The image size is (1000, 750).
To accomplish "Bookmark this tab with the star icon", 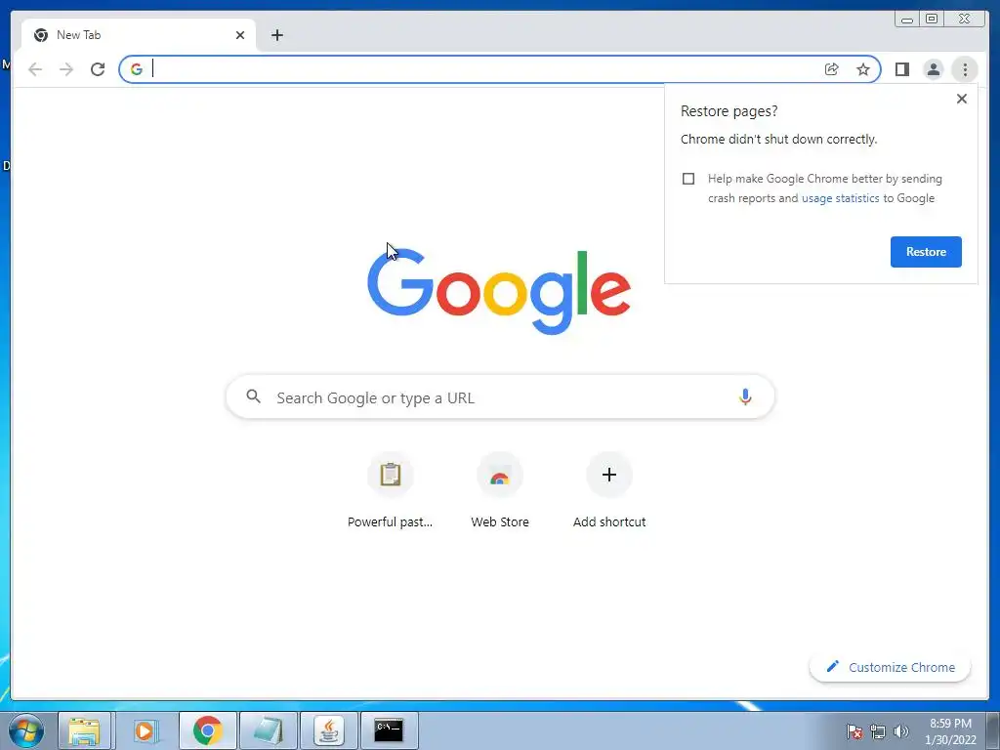I will pos(863,69).
